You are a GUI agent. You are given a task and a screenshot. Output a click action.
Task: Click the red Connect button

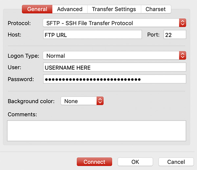coord(94,162)
